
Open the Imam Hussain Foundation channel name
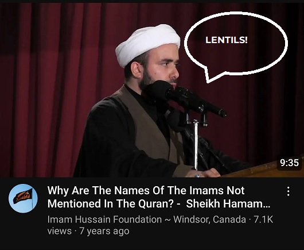pos(104,220)
